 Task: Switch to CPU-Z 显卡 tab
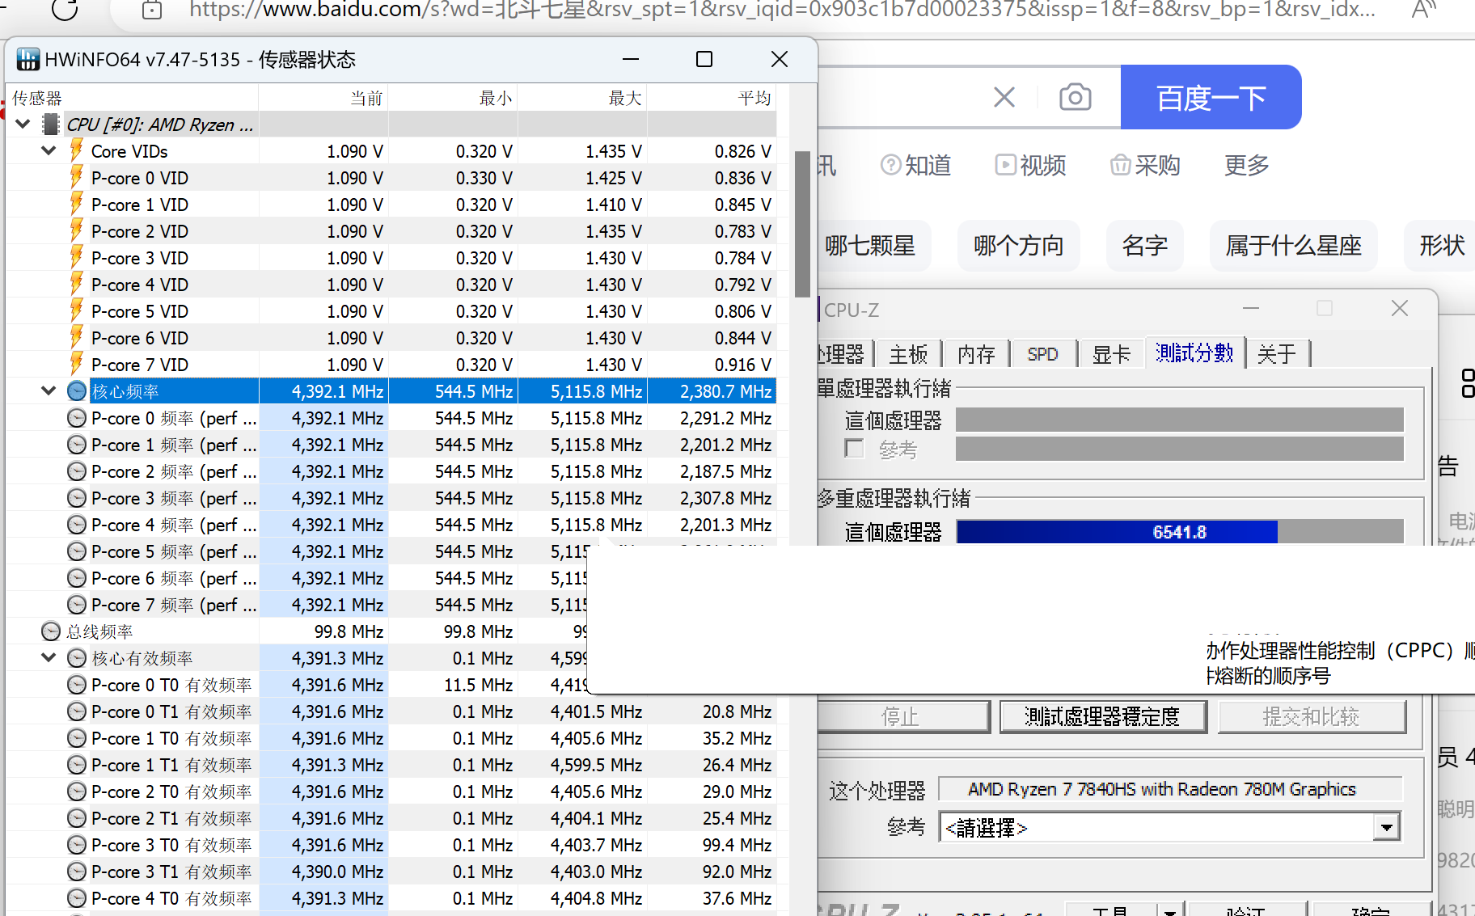click(1111, 354)
